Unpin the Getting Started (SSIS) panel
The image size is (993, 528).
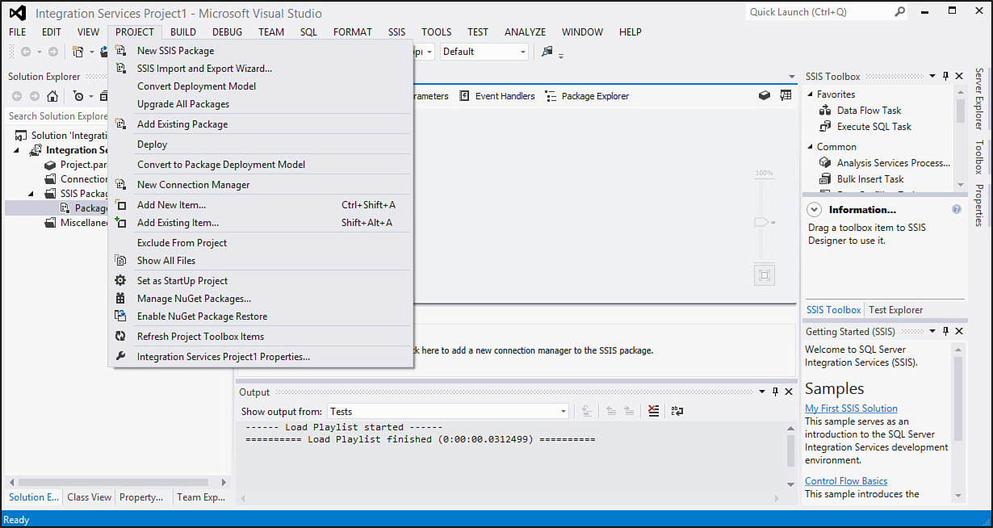click(x=945, y=331)
